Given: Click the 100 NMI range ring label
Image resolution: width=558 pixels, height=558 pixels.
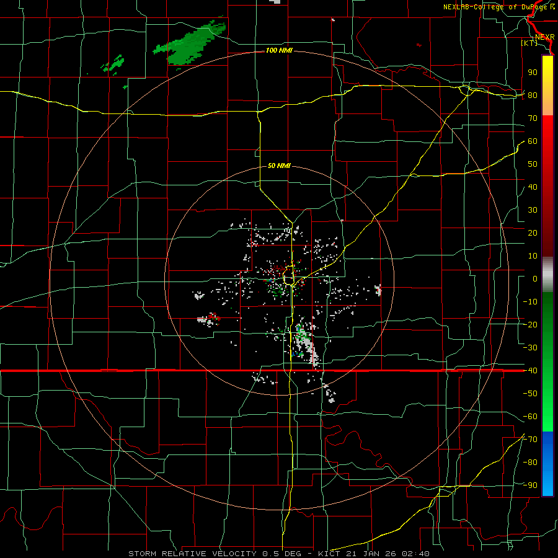Looking at the screenshot, I should point(278,51).
